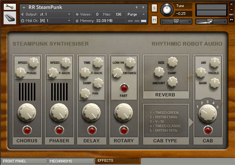Click the Delay DAMP knob
Image resolution: width=235 pixels, height=165 pixels.
[98, 83]
